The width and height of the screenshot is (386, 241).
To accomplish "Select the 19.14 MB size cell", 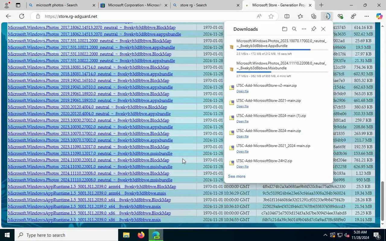I will pyautogui.click(x=363, y=220).
